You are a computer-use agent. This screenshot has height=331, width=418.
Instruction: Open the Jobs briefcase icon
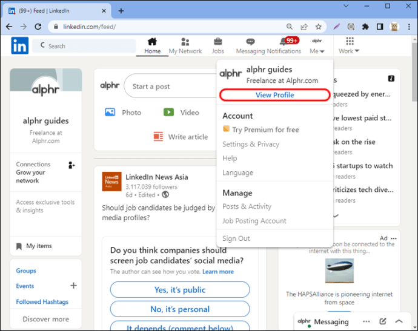click(218, 42)
